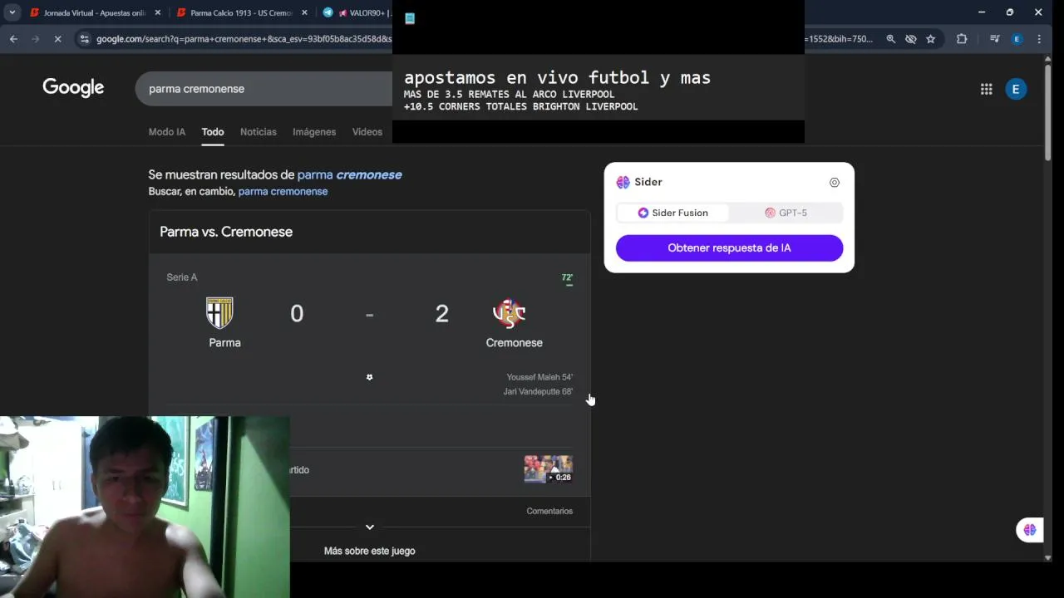This screenshot has height=598, width=1064.
Task: Expand the match card with down chevron
Action: [x=370, y=527]
